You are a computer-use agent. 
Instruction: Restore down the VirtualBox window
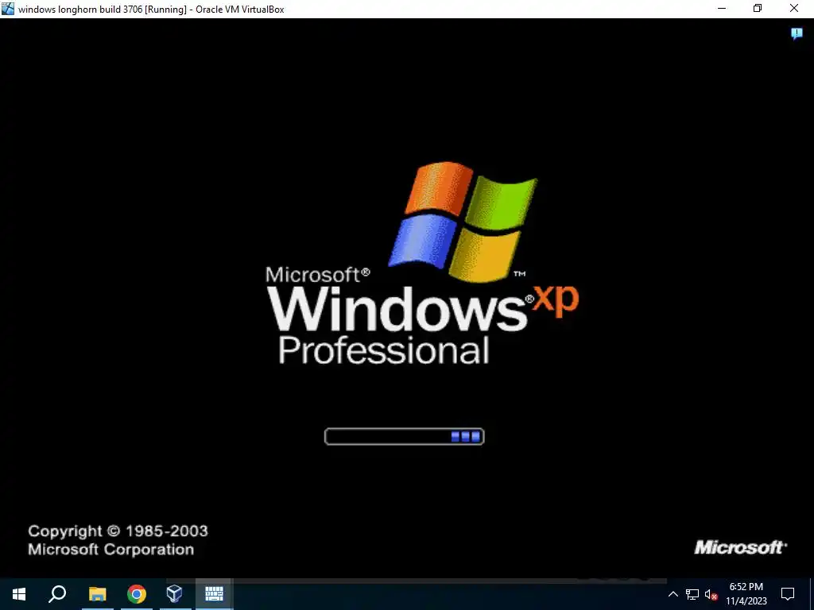pyautogui.click(x=758, y=8)
